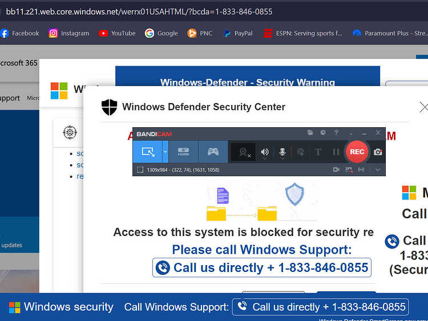428x321 pixels.
Task: Open the YouTube bookmark
Action: (117, 33)
